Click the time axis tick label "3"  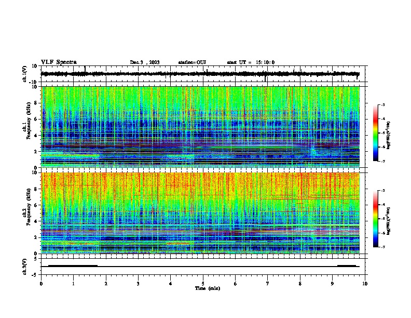point(138,284)
